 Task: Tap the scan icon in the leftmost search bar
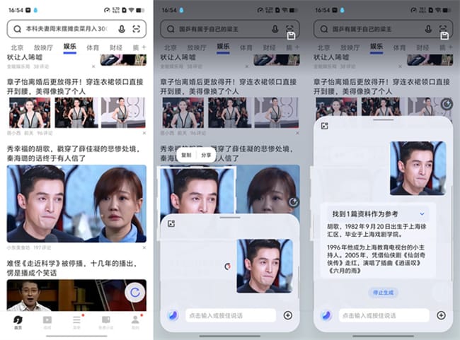click(136, 29)
